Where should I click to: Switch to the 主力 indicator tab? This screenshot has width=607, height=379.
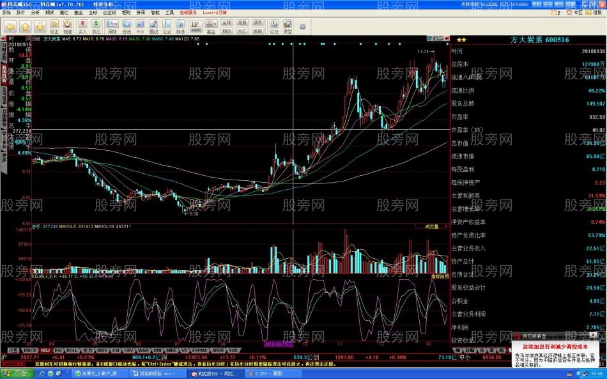[88, 350]
